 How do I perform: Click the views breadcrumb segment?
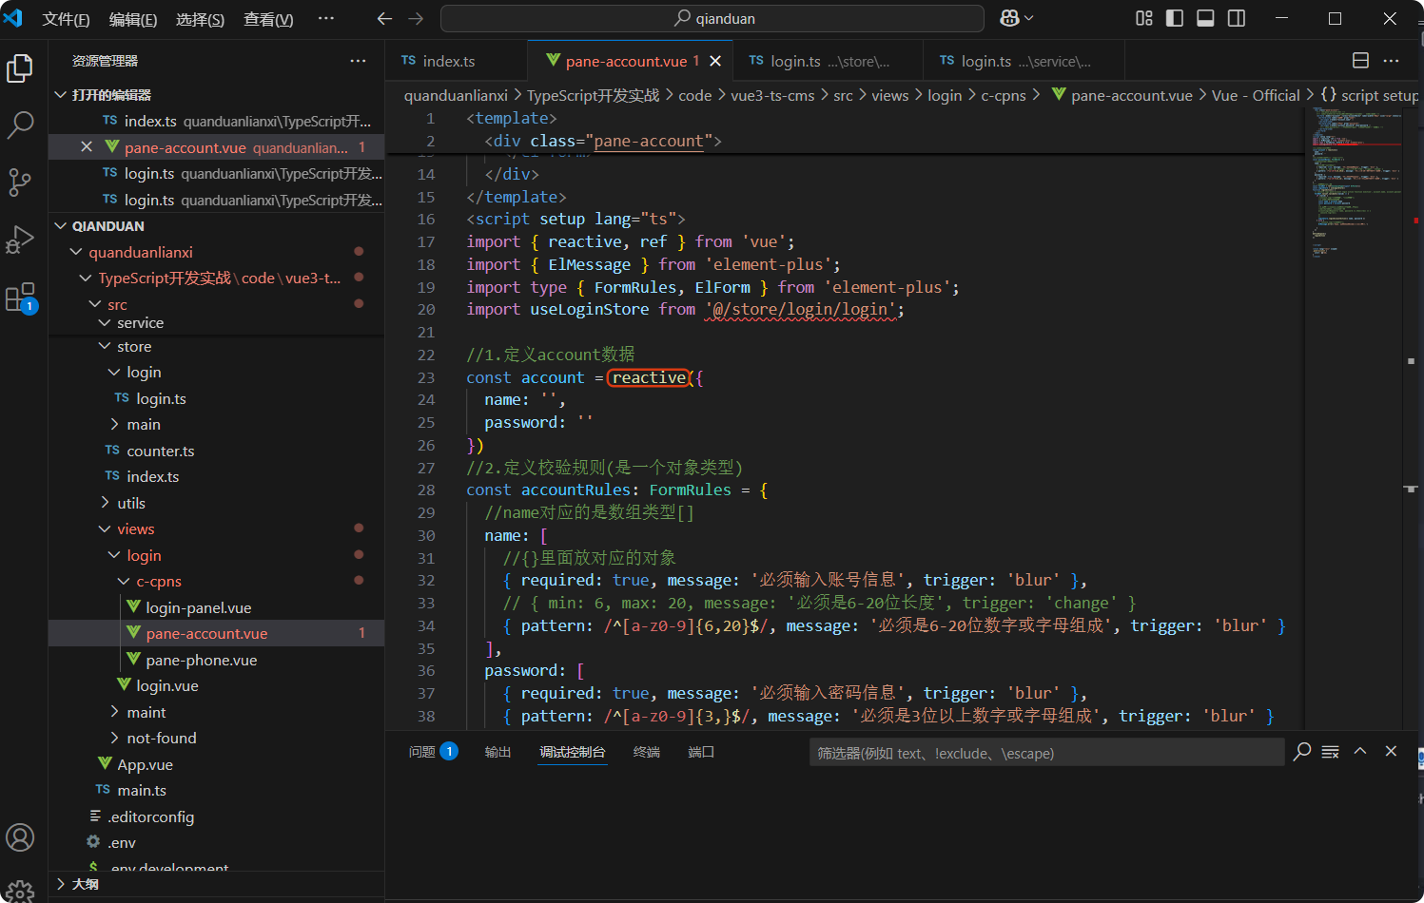889,96
